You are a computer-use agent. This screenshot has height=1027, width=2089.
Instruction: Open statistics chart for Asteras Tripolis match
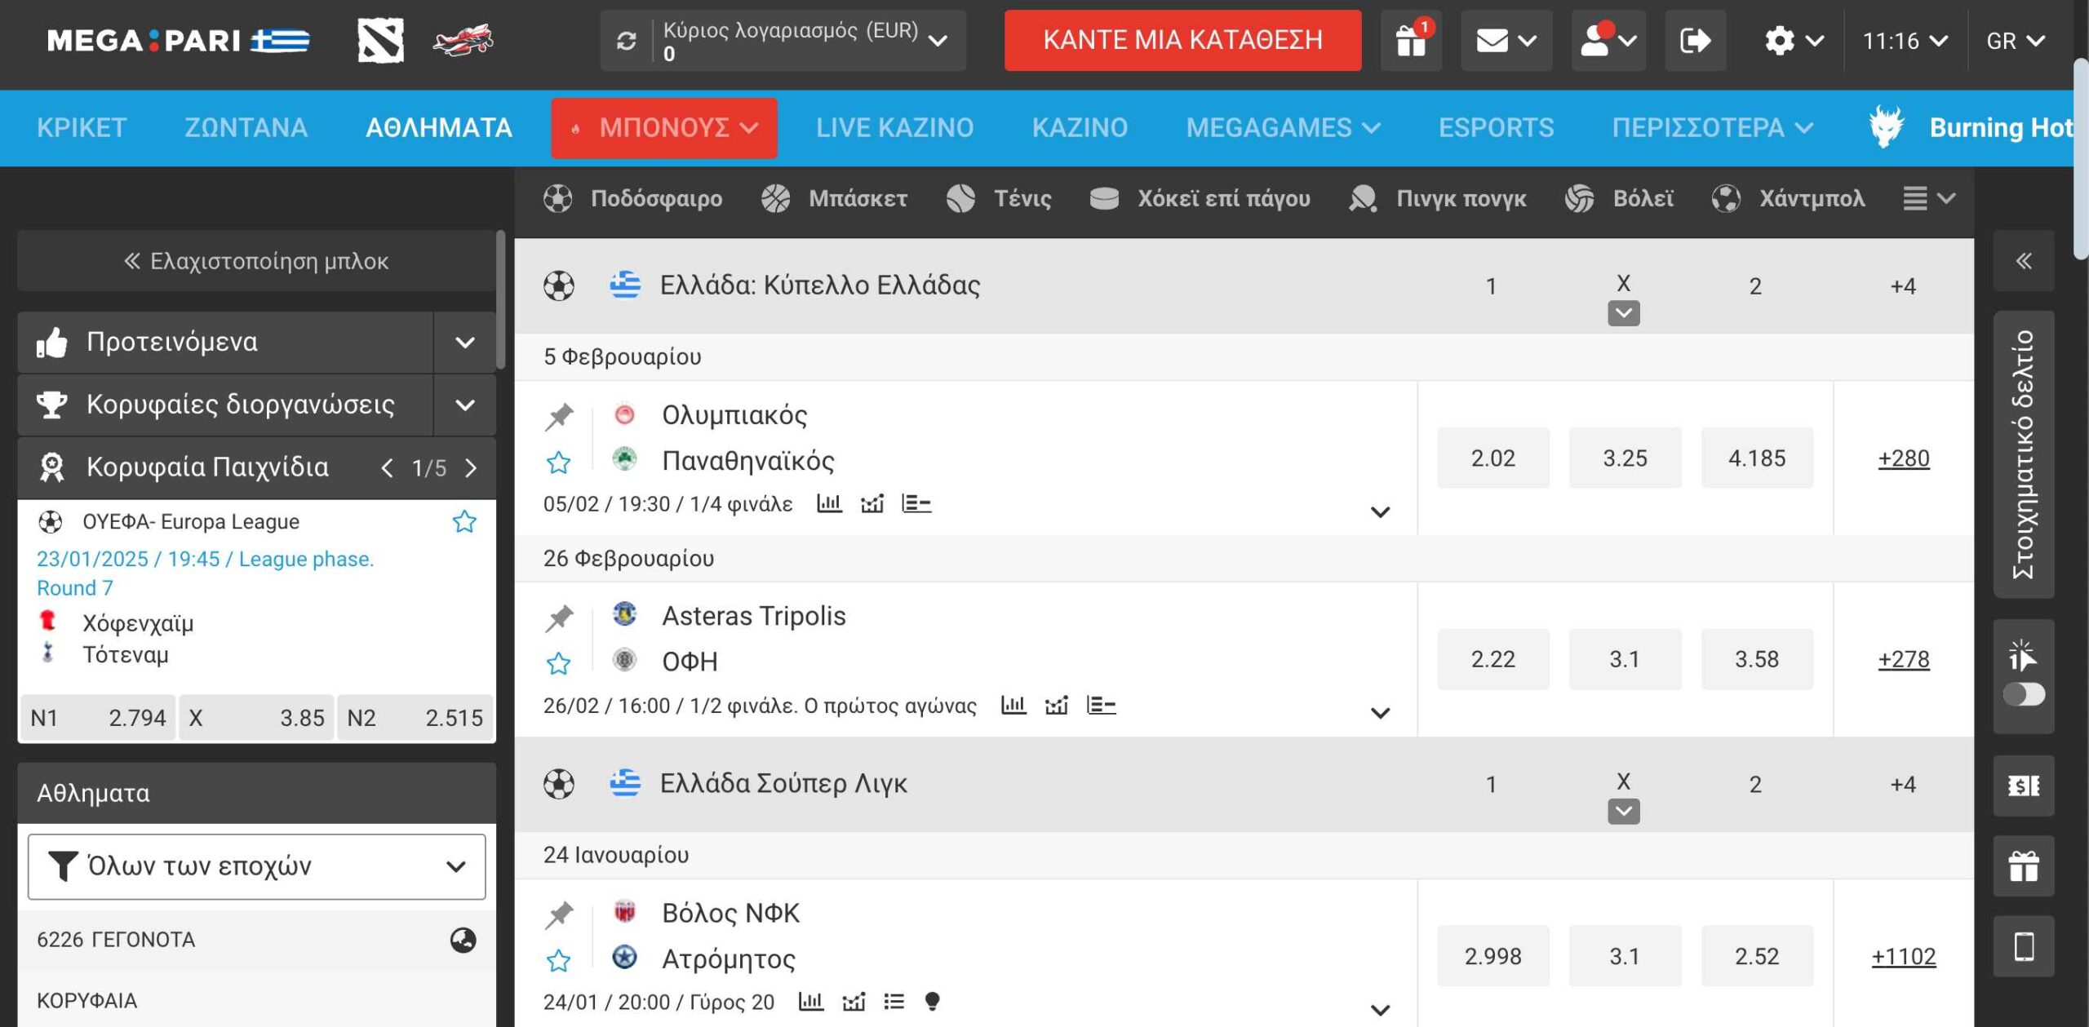[x=1013, y=705]
